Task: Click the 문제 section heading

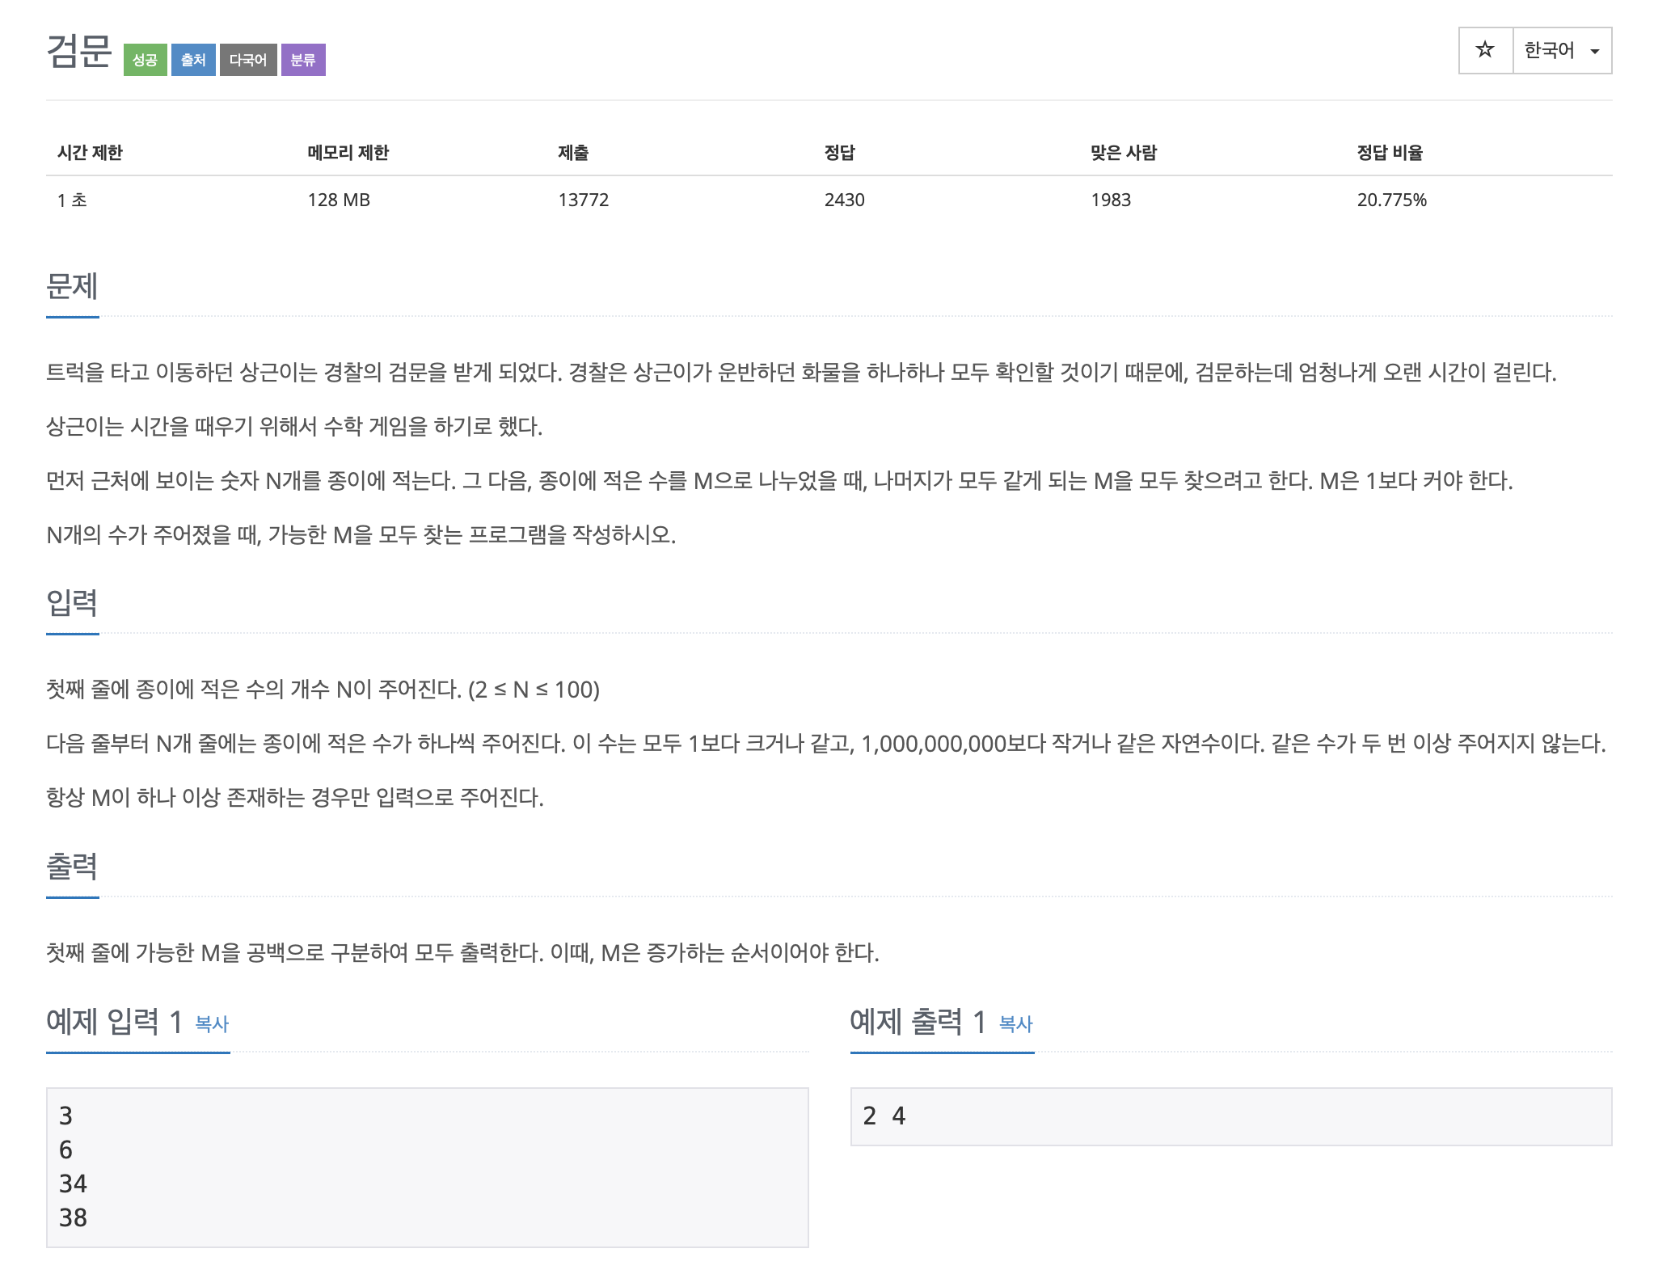Action: pos(72,286)
